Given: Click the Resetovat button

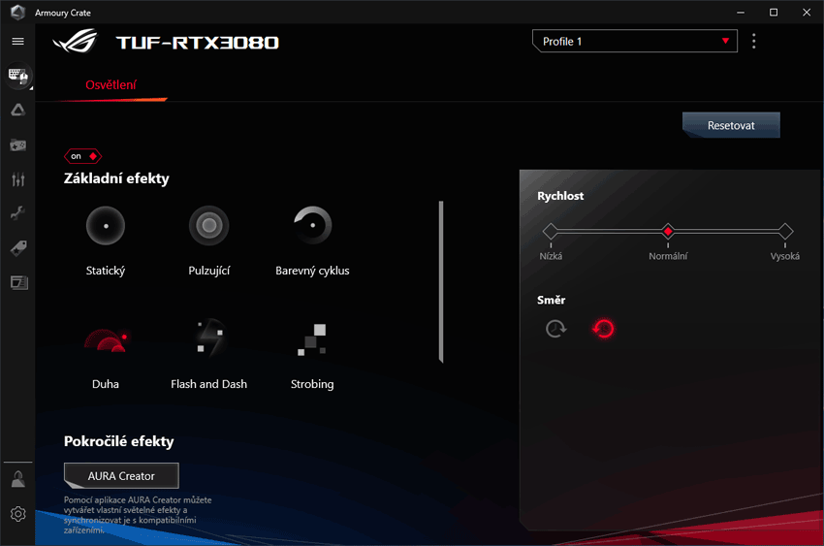Looking at the screenshot, I should 731,125.
